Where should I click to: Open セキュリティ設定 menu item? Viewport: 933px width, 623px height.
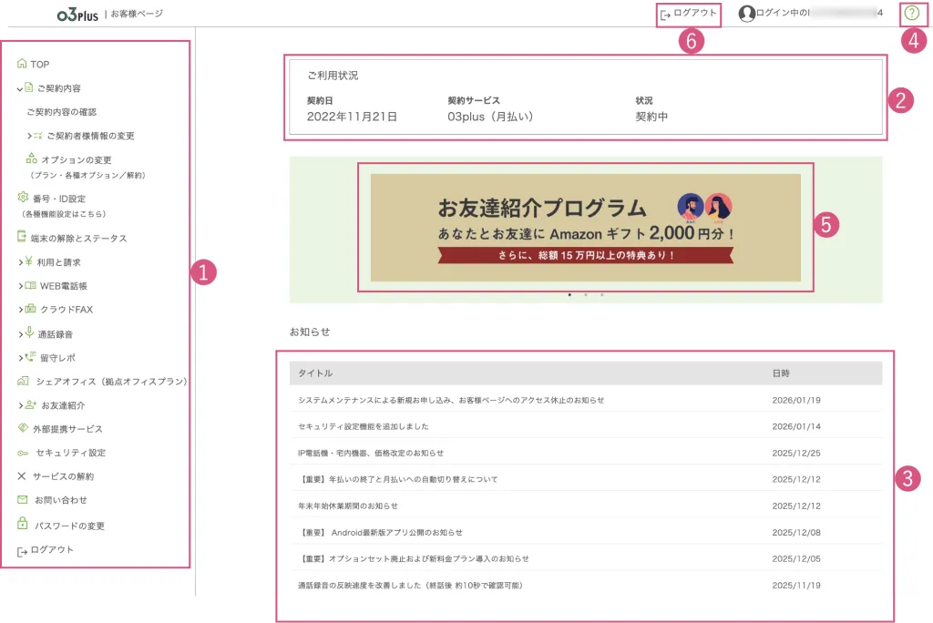pos(71,453)
